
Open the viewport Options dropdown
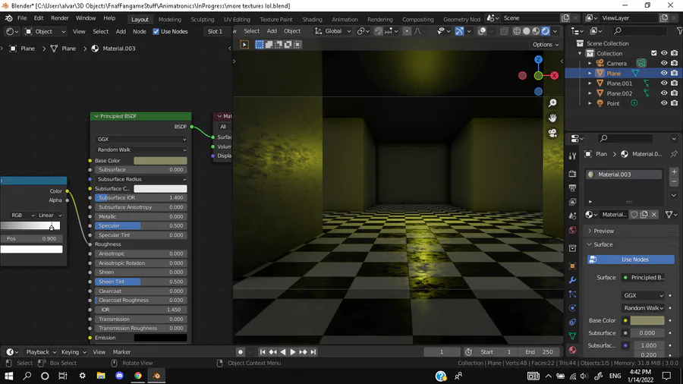[x=546, y=45]
